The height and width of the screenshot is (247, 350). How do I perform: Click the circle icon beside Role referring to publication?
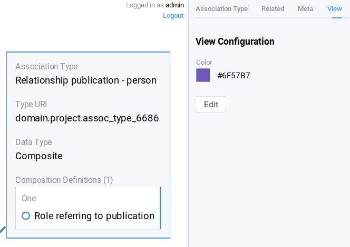[x=26, y=216]
